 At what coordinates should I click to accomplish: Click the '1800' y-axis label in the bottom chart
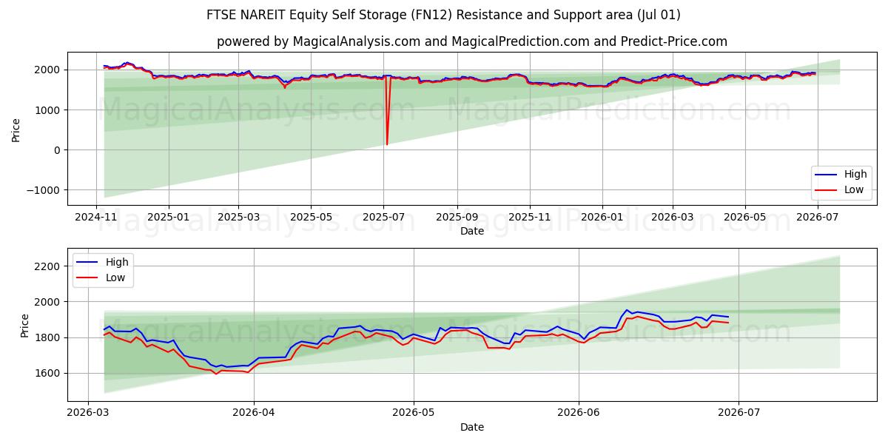tap(50, 338)
